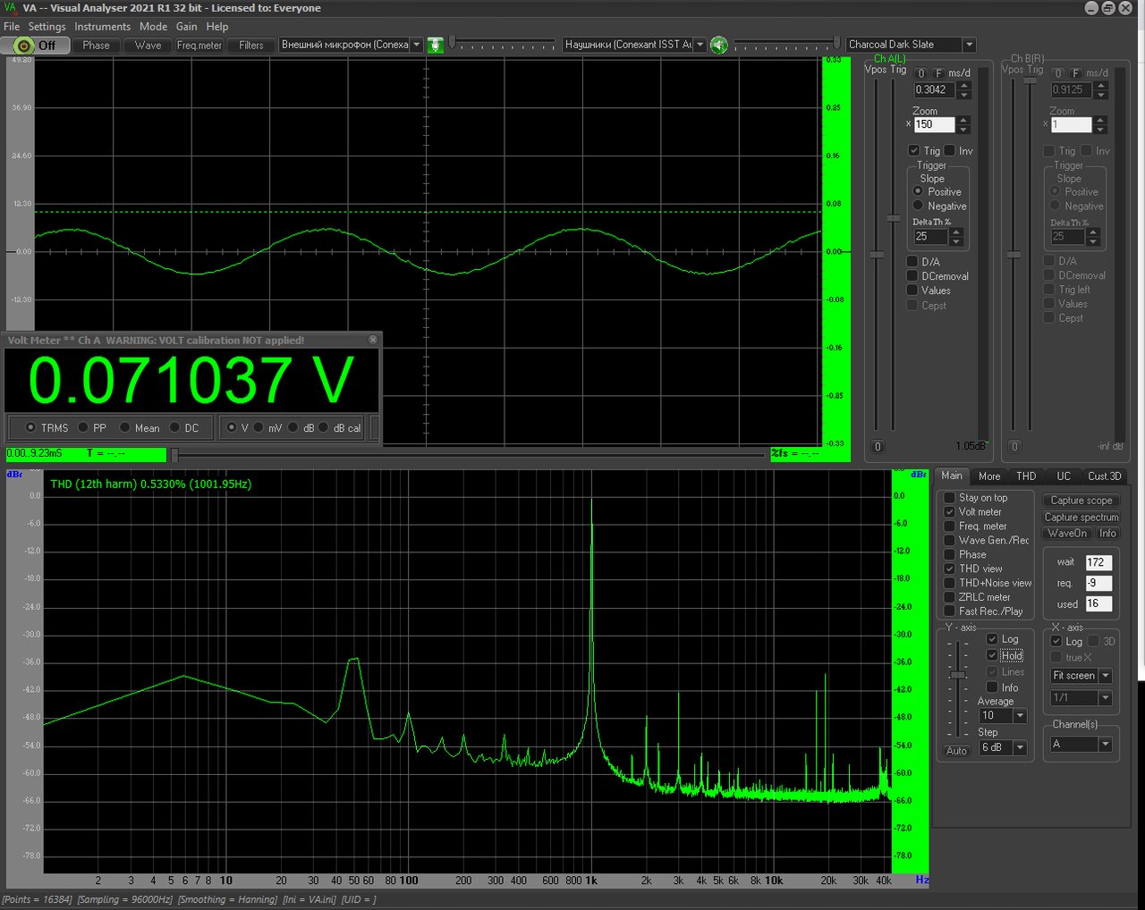Toggle the Y-axis Hold checkbox

(x=992, y=655)
